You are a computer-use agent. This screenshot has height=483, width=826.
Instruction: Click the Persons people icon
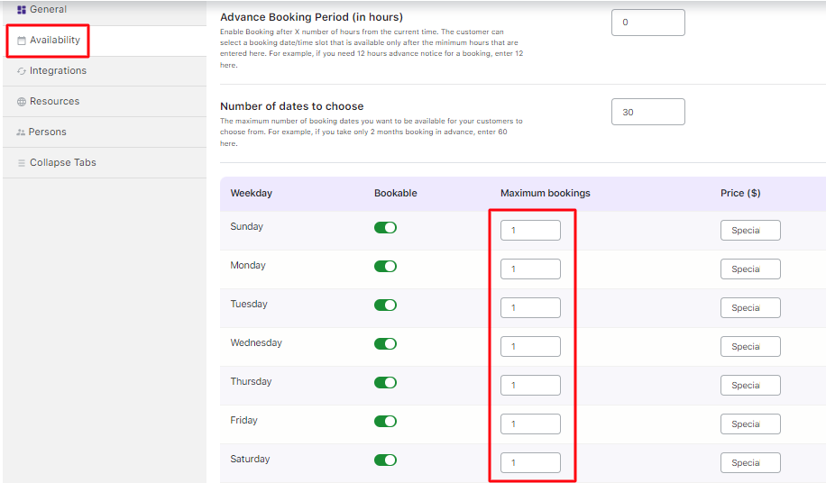(21, 132)
